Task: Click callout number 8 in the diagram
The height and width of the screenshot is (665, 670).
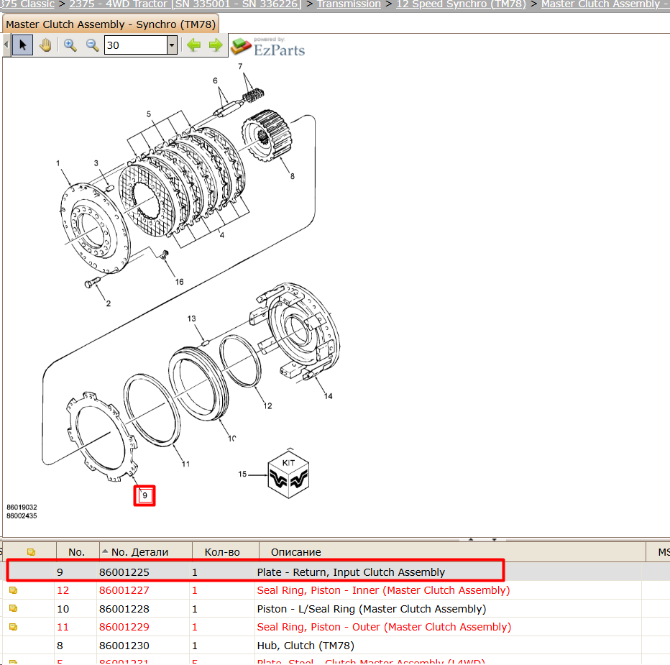Action: pos(293,176)
